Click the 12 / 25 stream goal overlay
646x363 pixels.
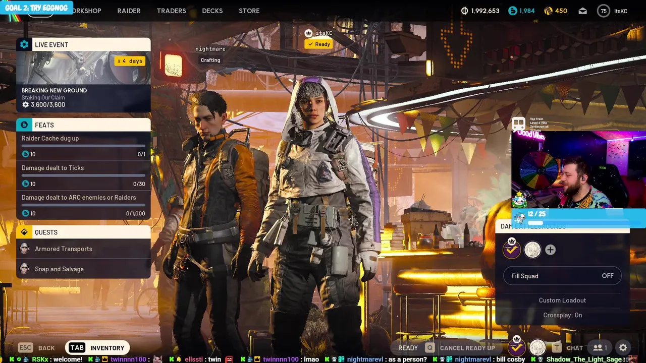coord(579,218)
